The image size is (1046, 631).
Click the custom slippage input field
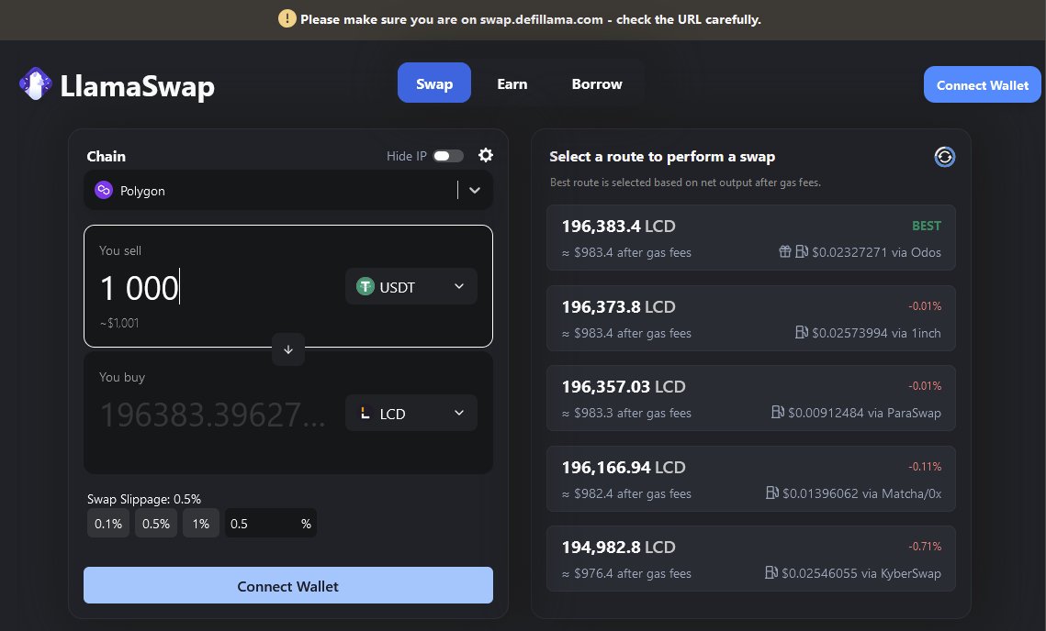coord(270,524)
